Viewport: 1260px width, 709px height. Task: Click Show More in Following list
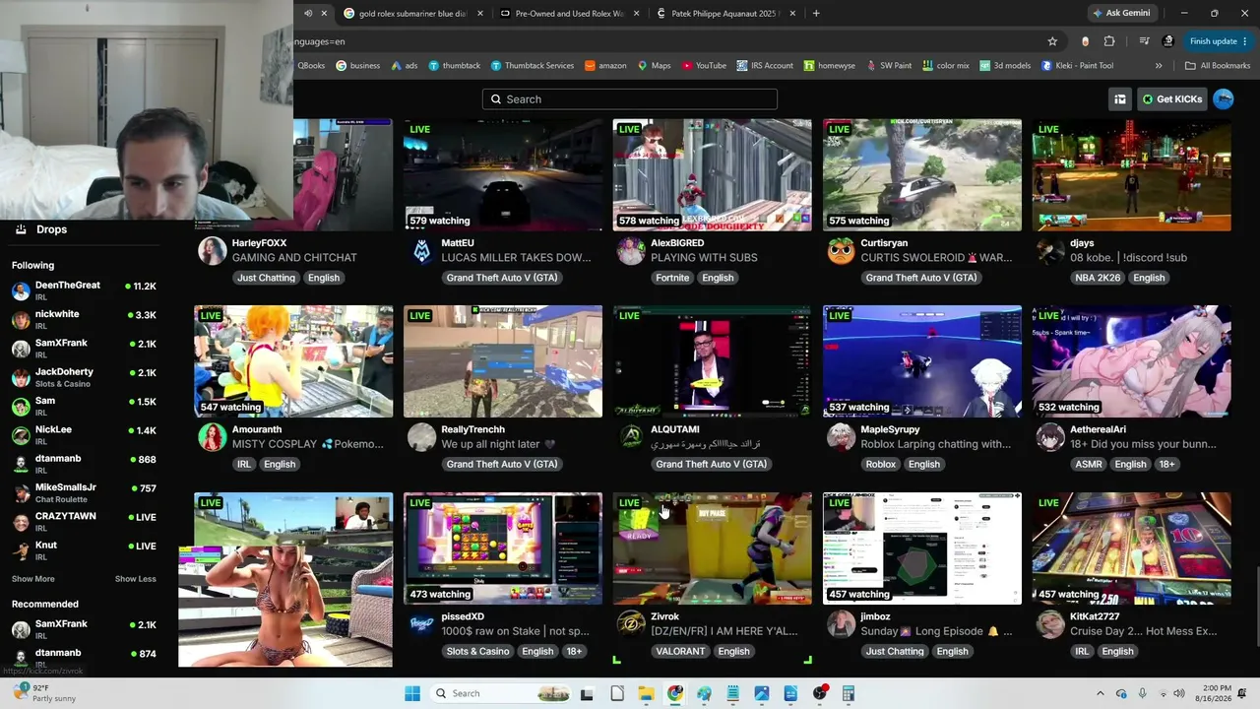point(33,579)
